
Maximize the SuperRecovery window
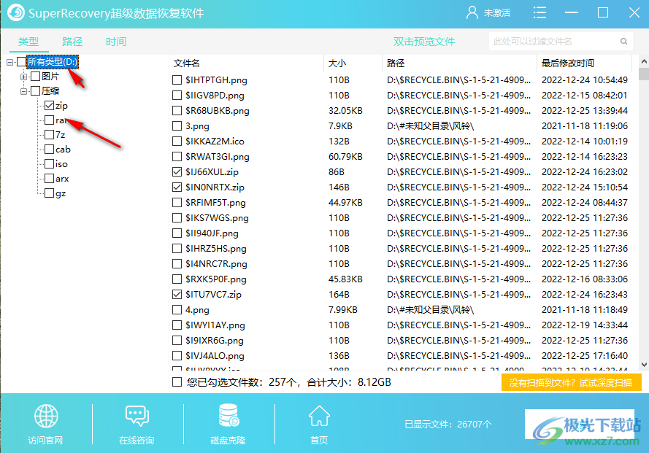(x=603, y=12)
